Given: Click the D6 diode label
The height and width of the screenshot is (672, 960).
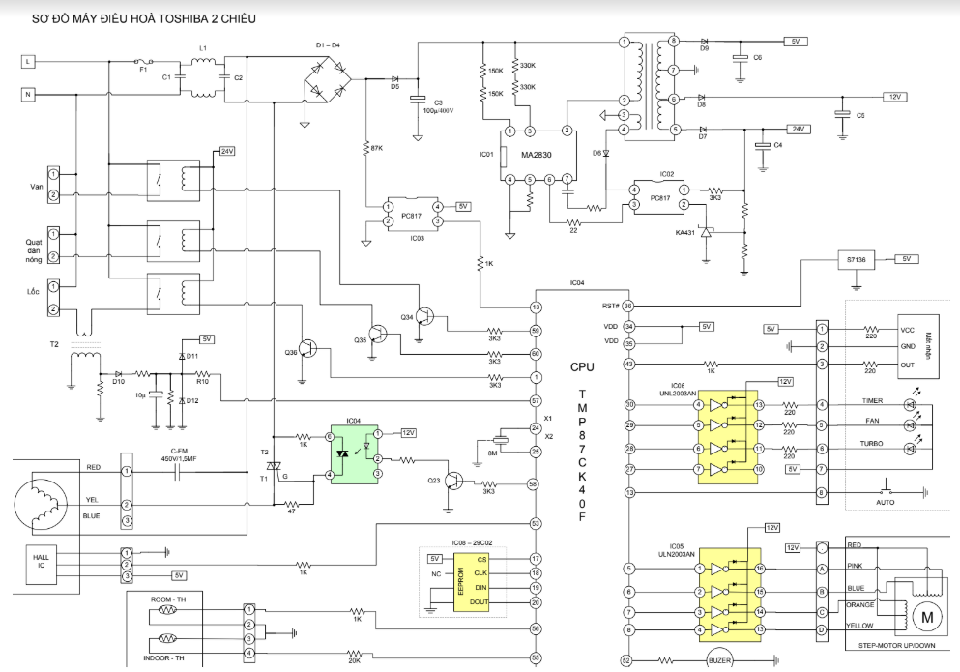Looking at the screenshot, I should [596, 153].
